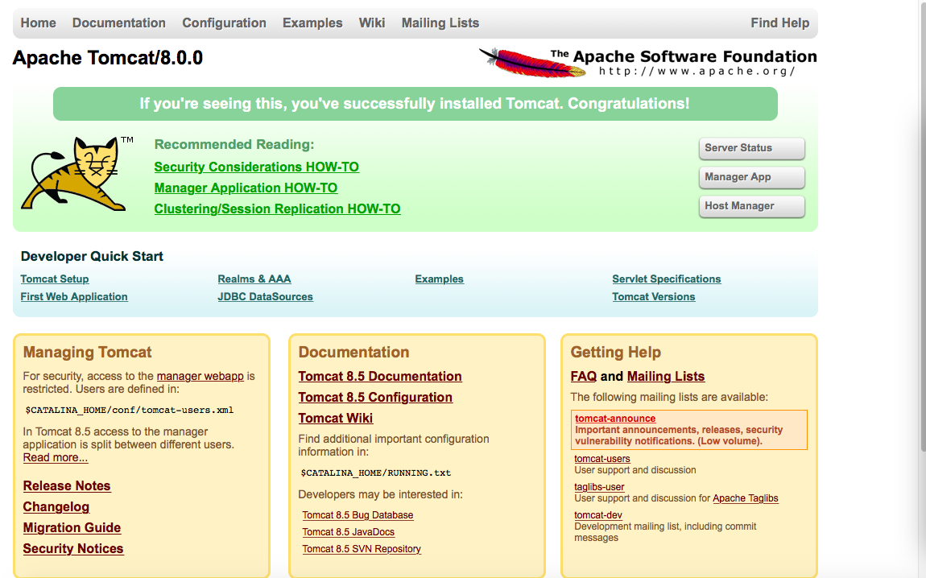Image resolution: width=926 pixels, height=578 pixels.
Task: Open Security Considerations HOW-TO link
Action: click(256, 167)
